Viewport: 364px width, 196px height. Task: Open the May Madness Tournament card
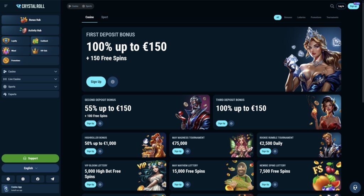click(x=211, y=145)
